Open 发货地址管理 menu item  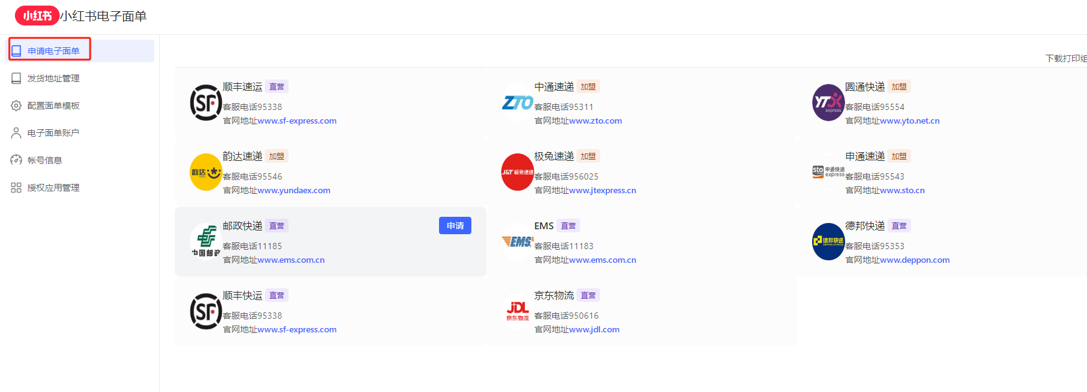pos(81,78)
